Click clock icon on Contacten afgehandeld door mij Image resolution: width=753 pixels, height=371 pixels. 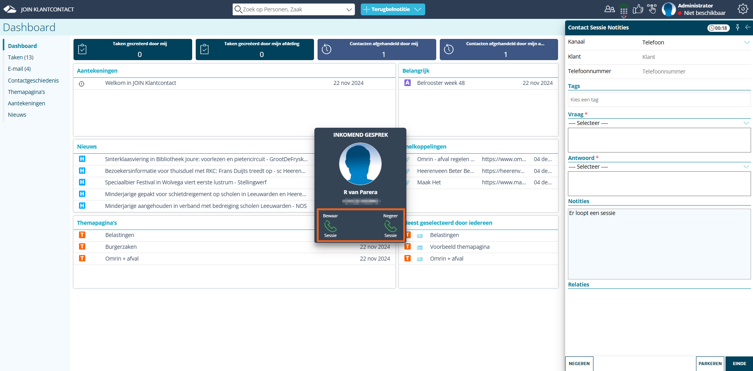click(x=327, y=49)
